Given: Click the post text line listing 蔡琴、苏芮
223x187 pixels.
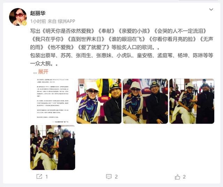Looking at the screenshot, I should [x=122, y=56].
